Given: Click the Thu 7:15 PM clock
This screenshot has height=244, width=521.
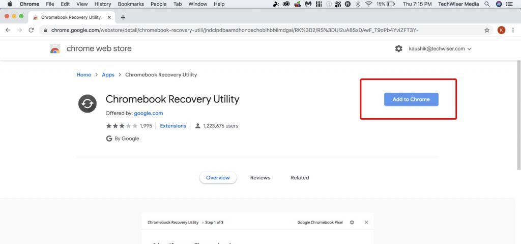Looking at the screenshot, I should [x=417, y=4].
